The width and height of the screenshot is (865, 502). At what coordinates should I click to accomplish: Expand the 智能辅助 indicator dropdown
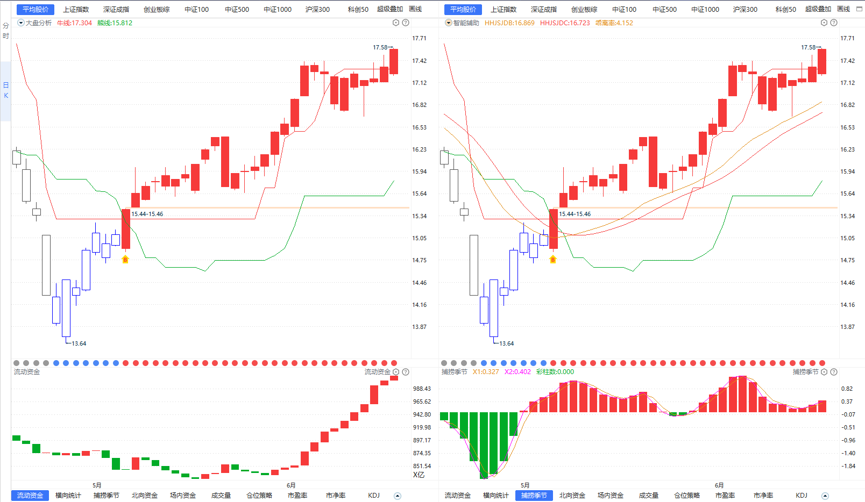(449, 23)
